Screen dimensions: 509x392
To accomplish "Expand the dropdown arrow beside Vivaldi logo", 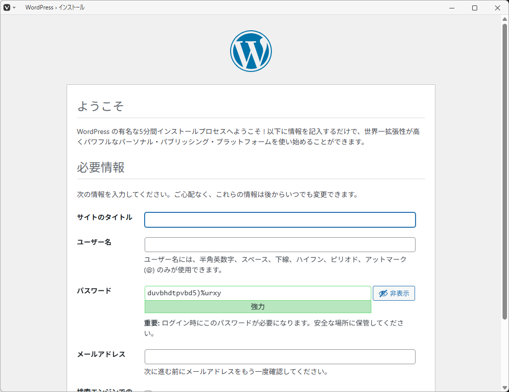I will click(x=14, y=8).
